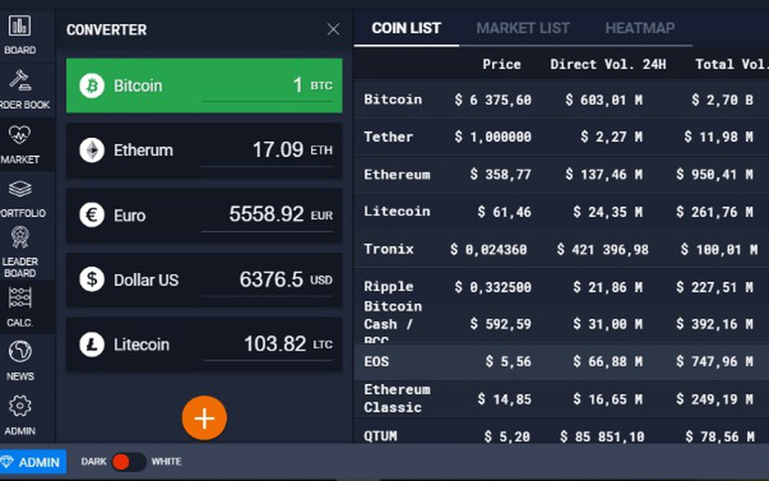Image resolution: width=769 pixels, height=481 pixels.
Task: Click QTUM direct volume $ 85 851,10
Action: coord(602,436)
